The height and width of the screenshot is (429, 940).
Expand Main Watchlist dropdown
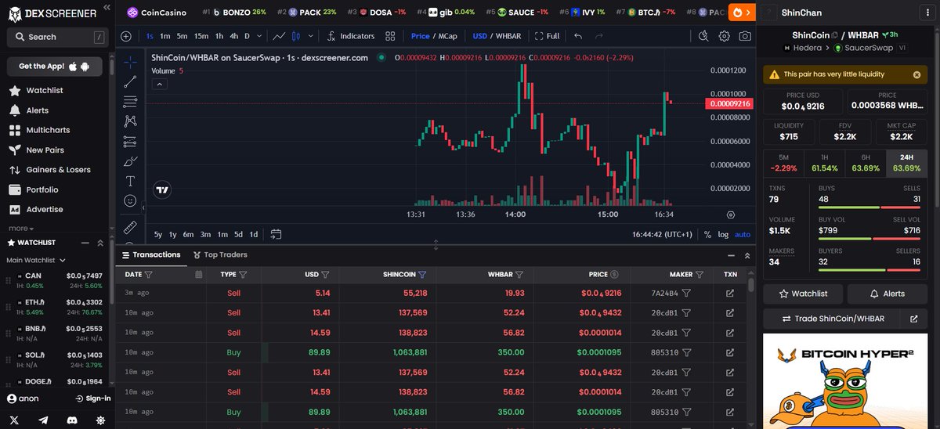click(x=36, y=260)
